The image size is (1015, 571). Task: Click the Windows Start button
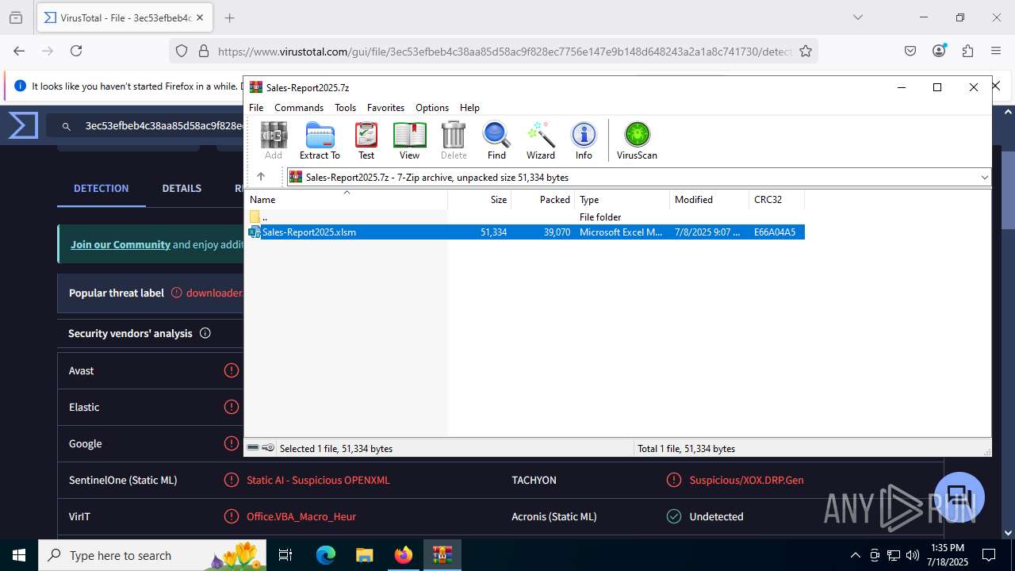[19, 555]
